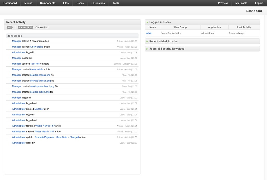Open the Files menu
The image size is (267, 180).
[x=66, y=3]
